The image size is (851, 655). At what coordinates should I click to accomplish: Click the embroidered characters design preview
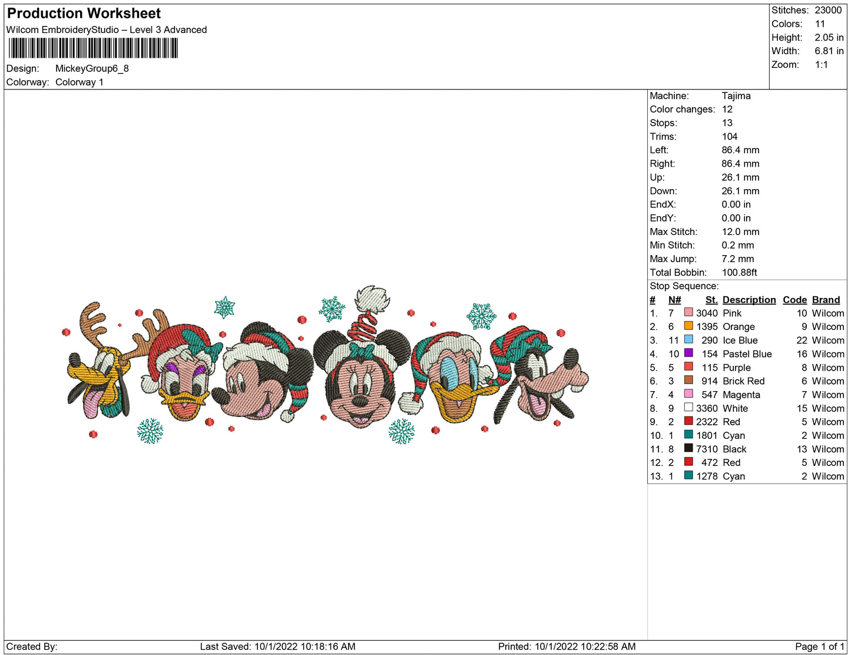tap(326, 365)
